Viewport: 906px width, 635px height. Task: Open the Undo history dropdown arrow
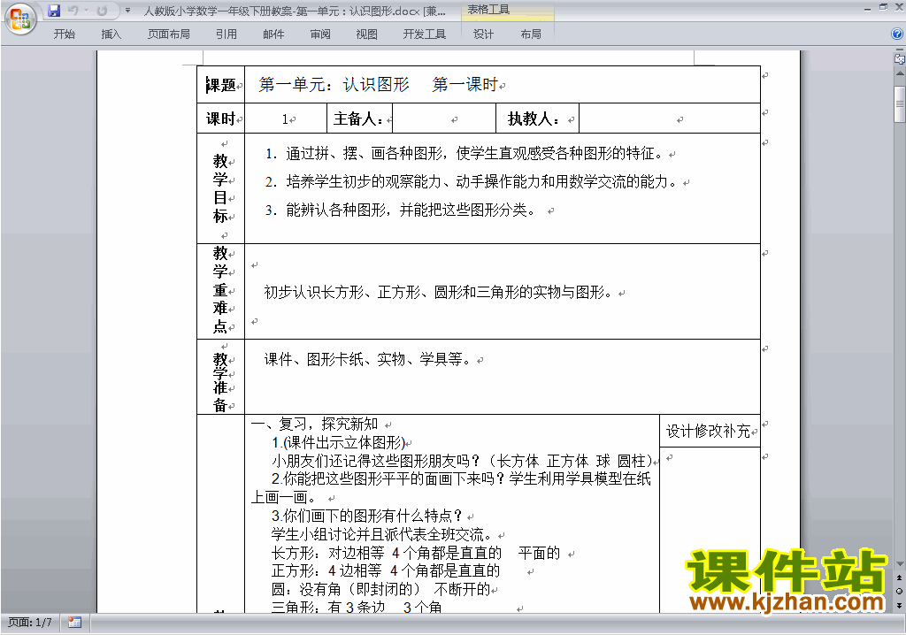[x=86, y=11]
